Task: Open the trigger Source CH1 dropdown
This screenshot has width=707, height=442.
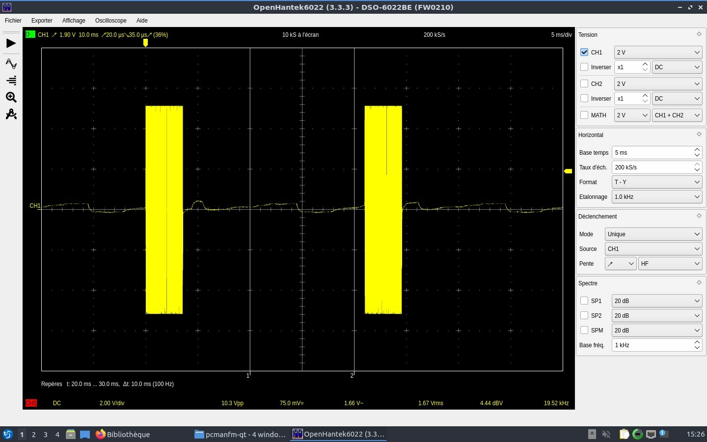Action: (x=653, y=249)
